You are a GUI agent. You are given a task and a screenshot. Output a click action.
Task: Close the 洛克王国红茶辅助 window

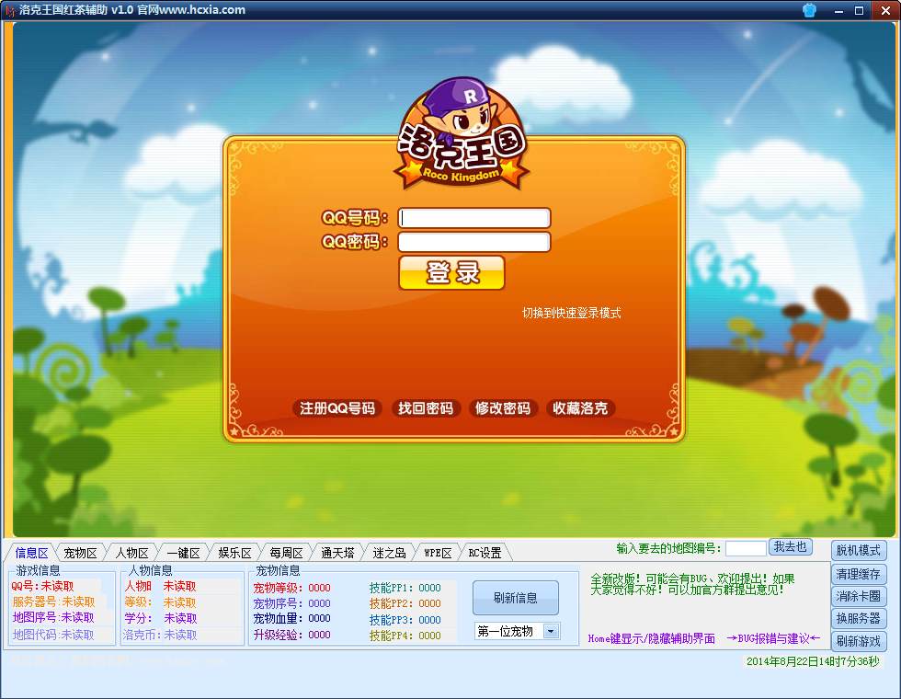(885, 10)
